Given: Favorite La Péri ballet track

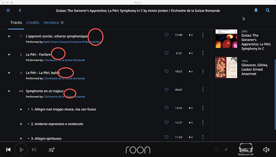Looking at the screenshot, I should pyautogui.click(x=166, y=71).
